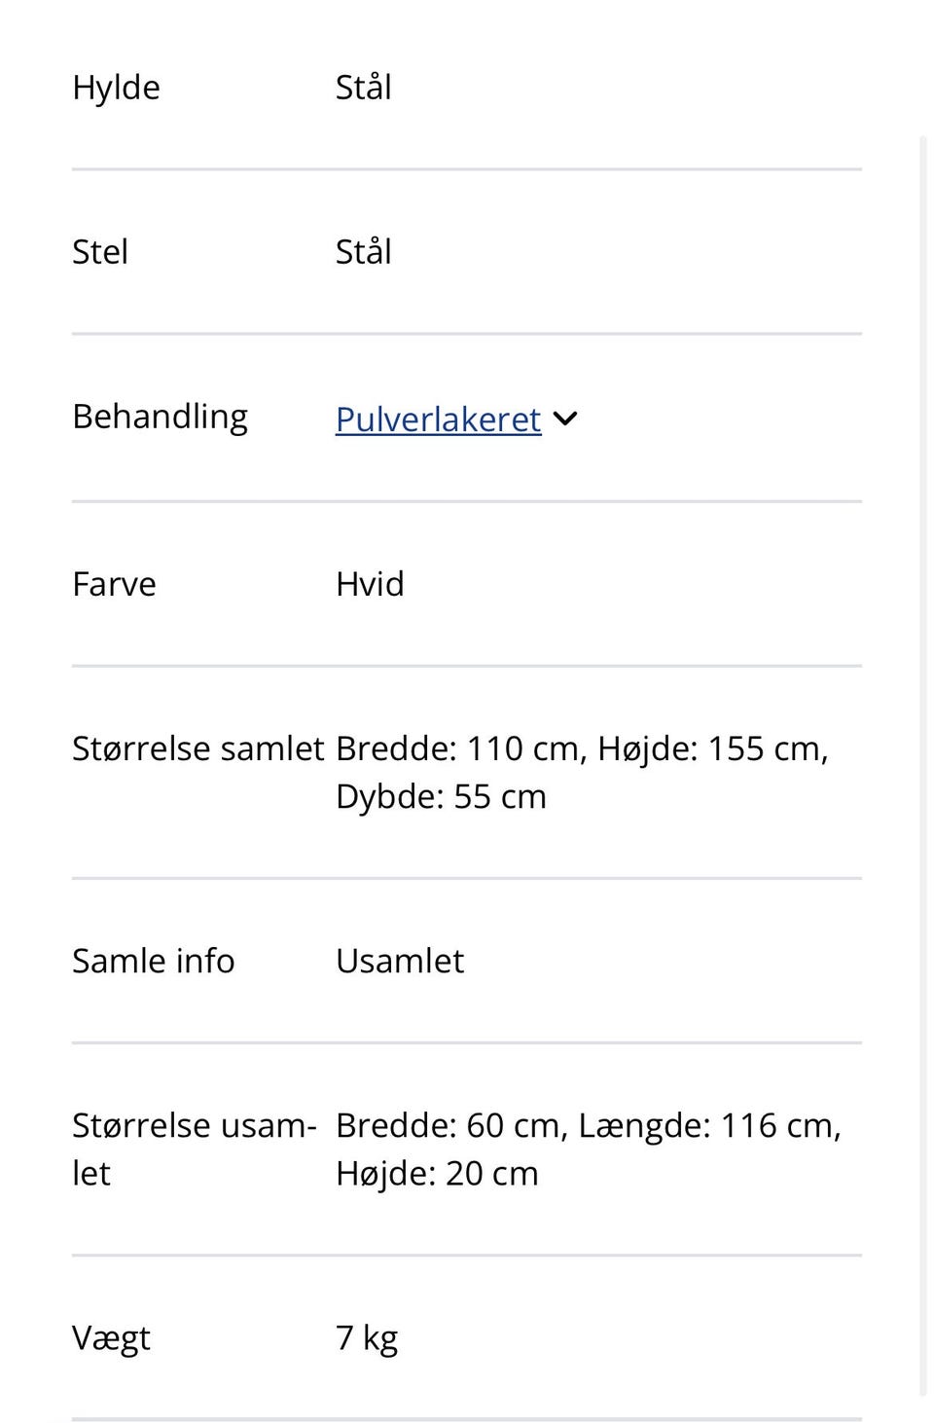The width and height of the screenshot is (934, 1423).
Task: Open the Pulverlakeret link
Action: pos(438,419)
